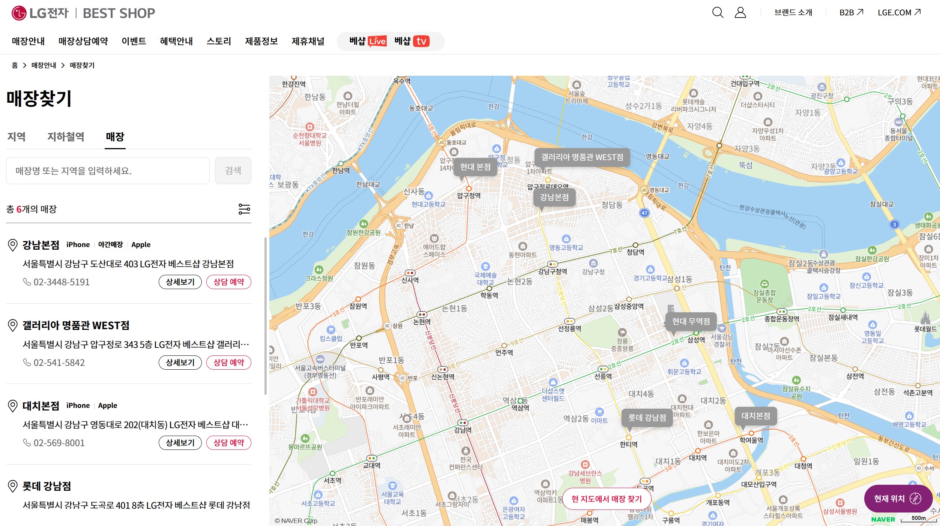
Task: Open the 제휴채널 menu
Action: click(308, 41)
